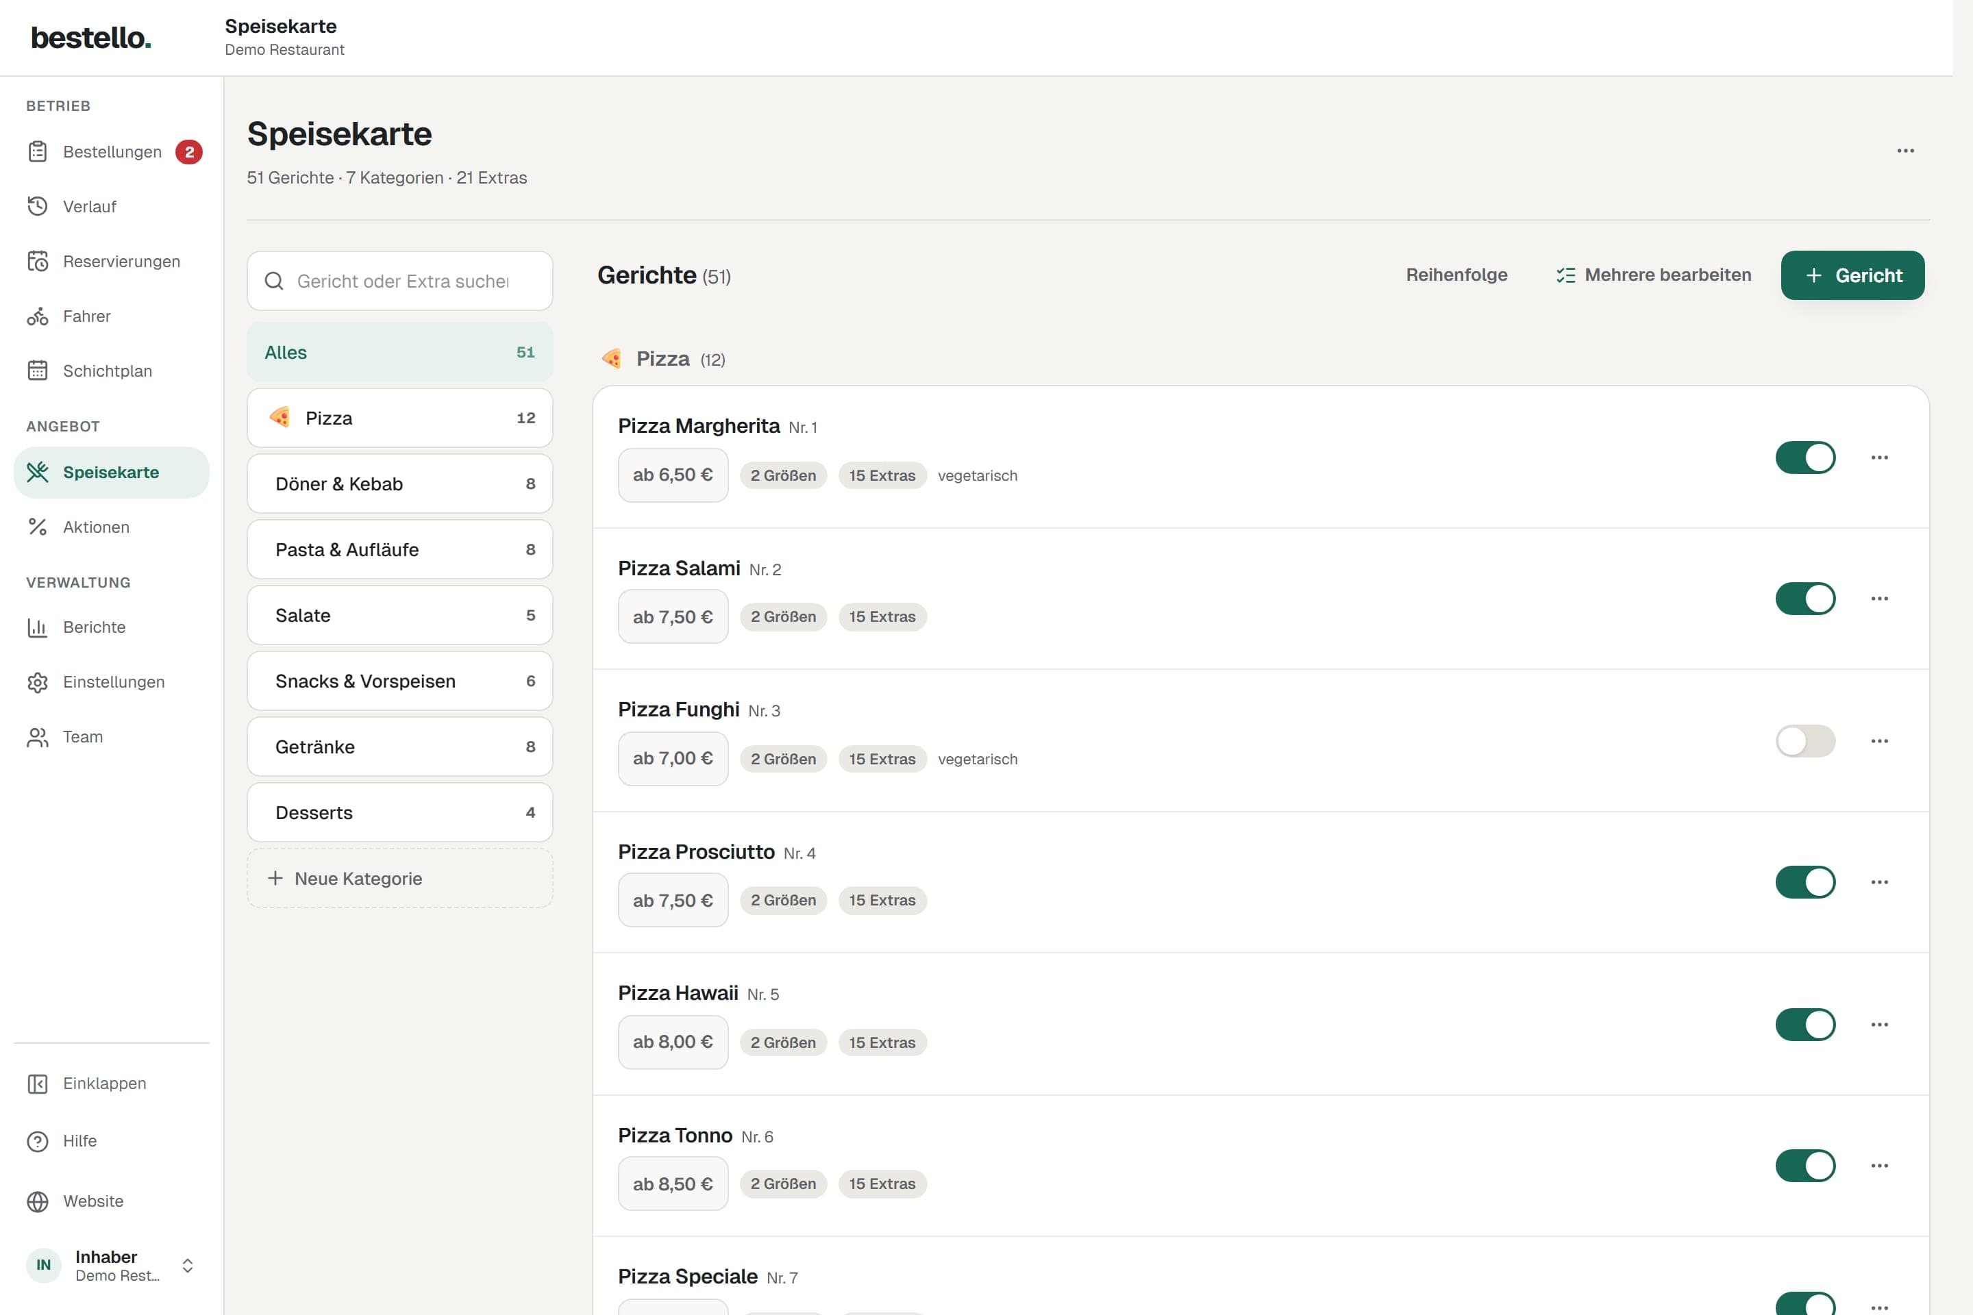Open Pizza Hawaii three-dot menu
This screenshot has height=1315, width=1973.
tap(1879, 1024)
